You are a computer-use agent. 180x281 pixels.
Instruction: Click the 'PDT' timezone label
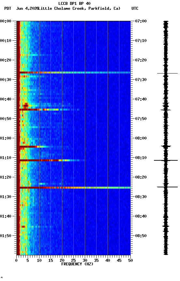pos(8,8)
